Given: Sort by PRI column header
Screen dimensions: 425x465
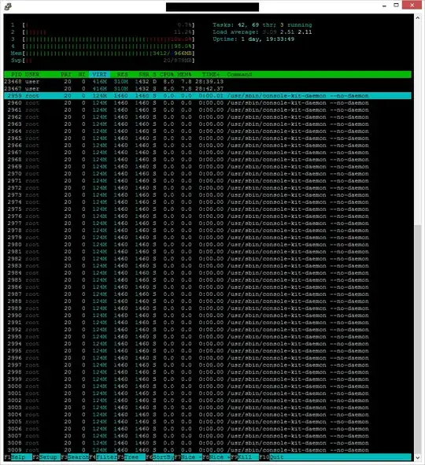Looking at the screenshot, I should pyautogui.click(x=66, y=75).
